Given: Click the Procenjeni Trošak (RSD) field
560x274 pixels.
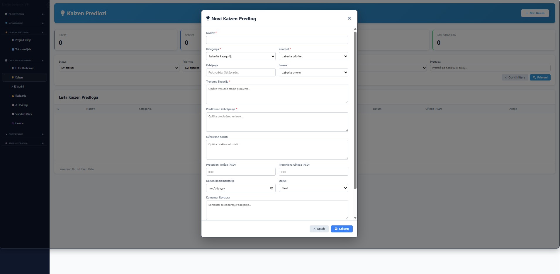Looking at the screenshot, I should point(241,172).
